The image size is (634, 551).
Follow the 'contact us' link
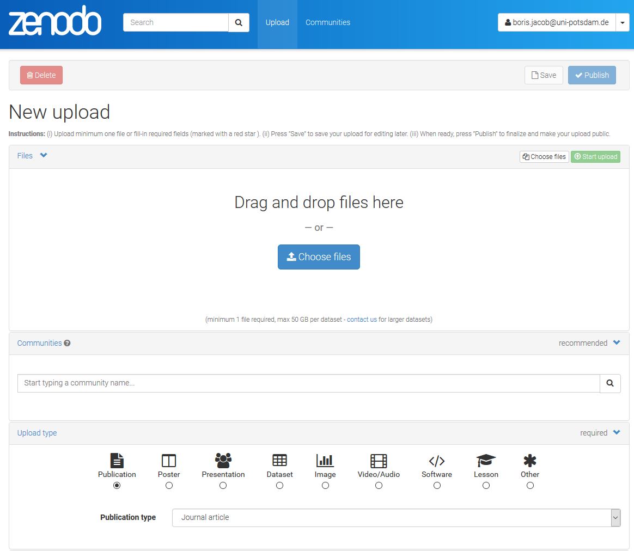coord(362,320)
